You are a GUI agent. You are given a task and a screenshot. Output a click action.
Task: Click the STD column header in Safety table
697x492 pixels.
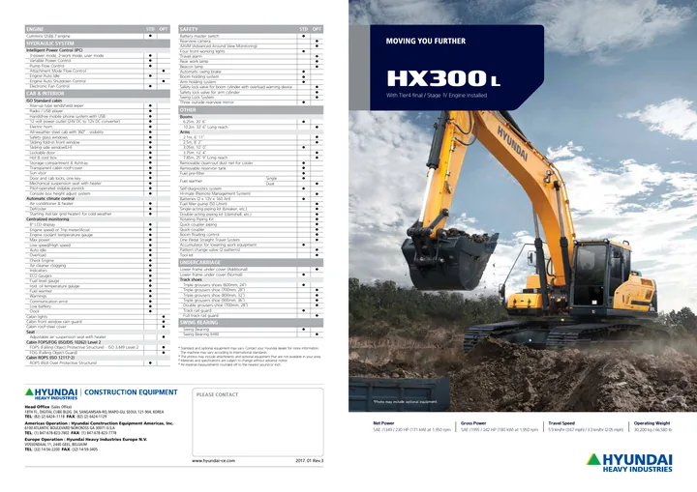pos(304,29)
